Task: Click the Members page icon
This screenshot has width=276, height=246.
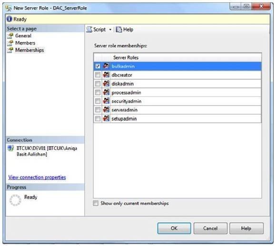Action: [x=10, y=43]
